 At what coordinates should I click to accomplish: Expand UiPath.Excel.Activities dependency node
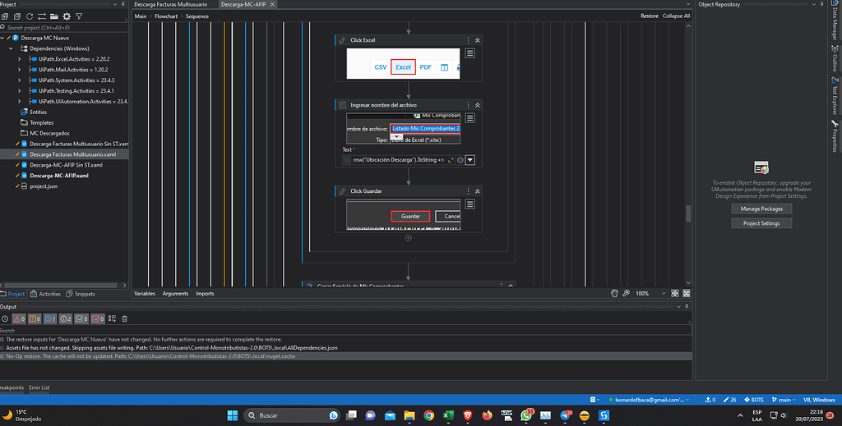[20, 59]
